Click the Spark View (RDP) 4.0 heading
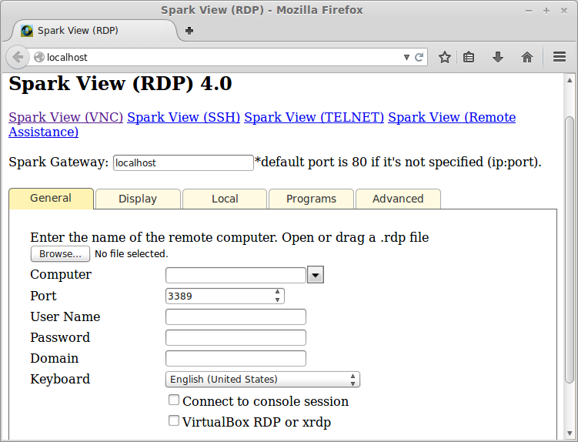Image resolution: width=578 pixels, height=442 pixels. pos(120,83)
